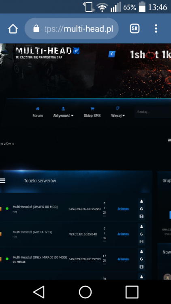This screenshot has height=304, width=171.
Task: Click player icon in ARENA 1VS1 row
Action: coord(141,227)
